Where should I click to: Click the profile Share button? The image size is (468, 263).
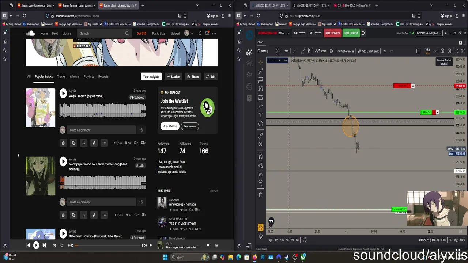click(193, 77)
